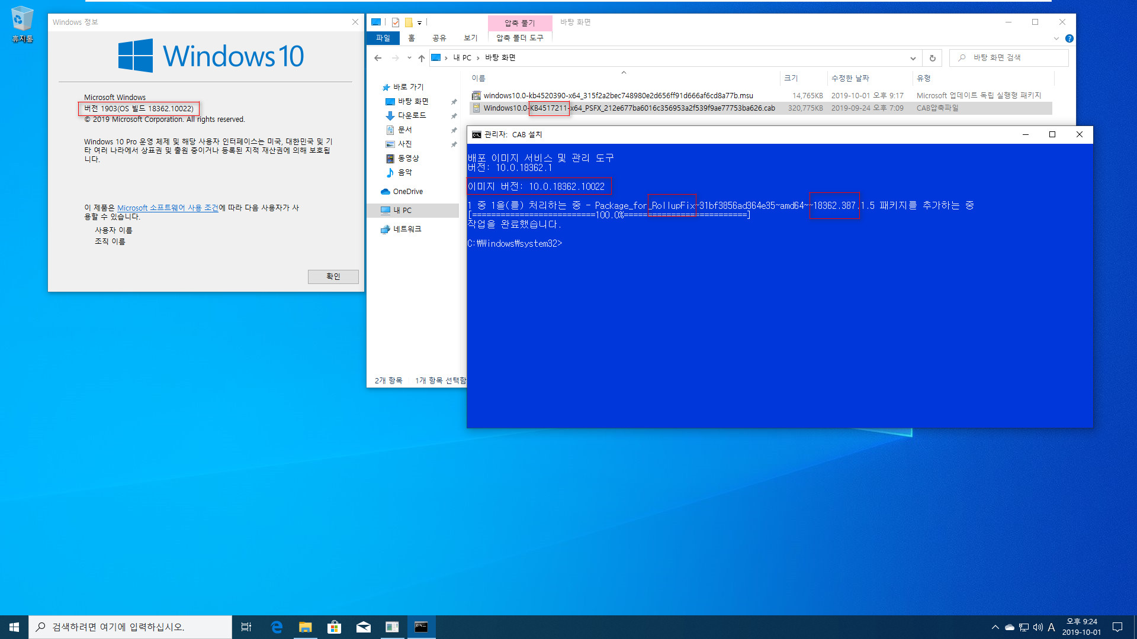Screen dimensions: 1137x639
Task: Click Properties icon in Explorer quick access toolbar
Action: (x=396, y=22)
